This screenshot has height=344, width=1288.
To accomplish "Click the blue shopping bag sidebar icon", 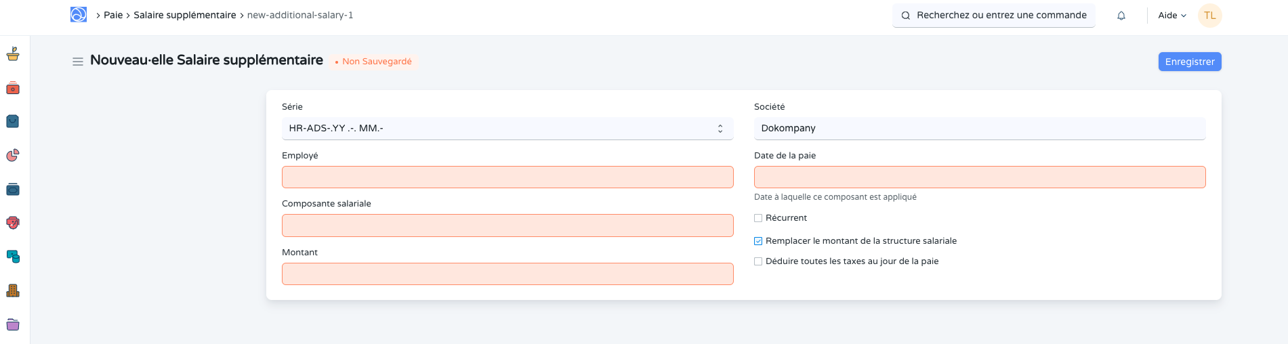I will tap(13, 121).
